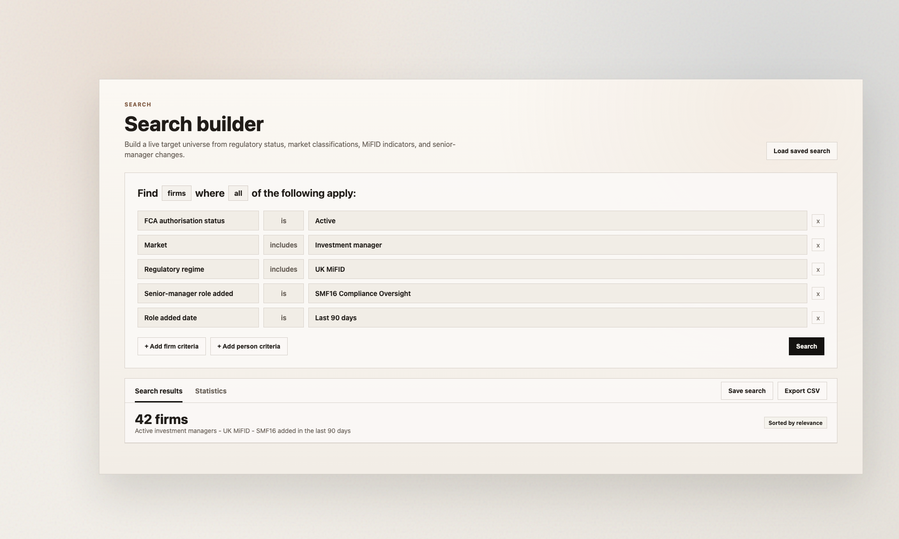Remove the Role added date criterion
The width and height of the screenshot is (899, 539).
(x=818, y=318)
